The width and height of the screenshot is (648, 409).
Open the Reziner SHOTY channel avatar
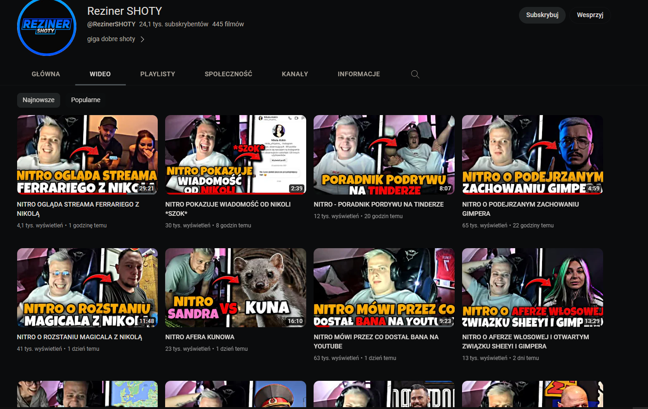tap(46, 27)
